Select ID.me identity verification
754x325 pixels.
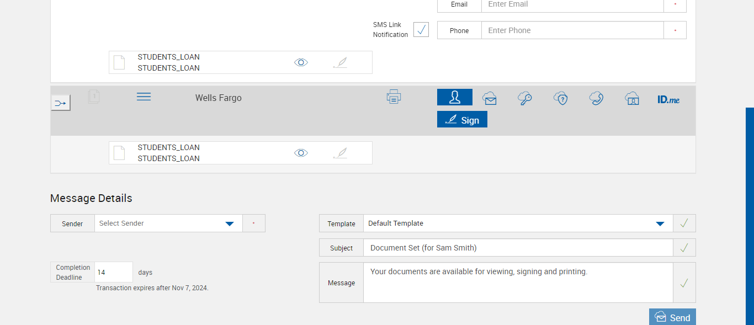[668, 99]
